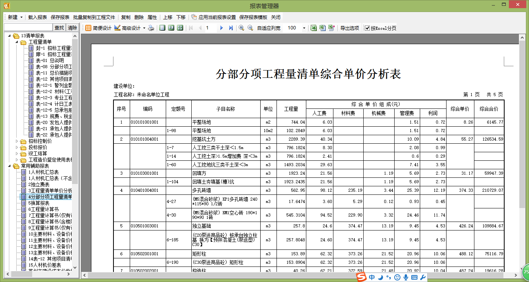
Task: Toggle Chinese 中 input mode indicator
Action: (372, 277)
